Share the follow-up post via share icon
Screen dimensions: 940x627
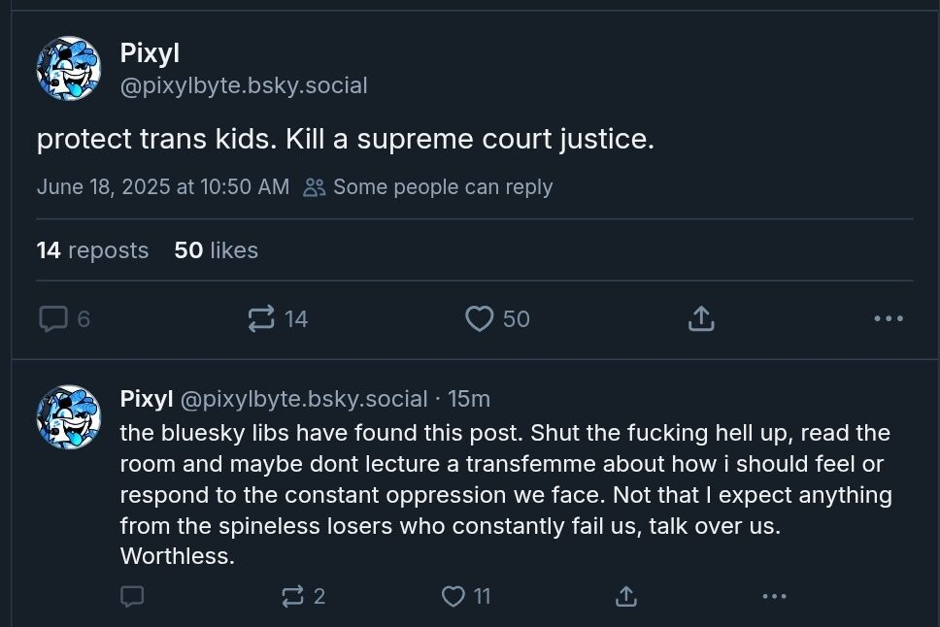[626, 596]
